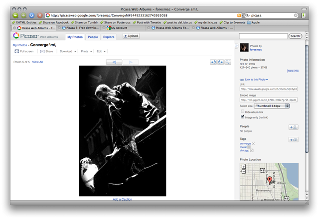The width and height of the screenshot is (319, 219).
Task: Open the Edit dropdown menu
Action: pos(101,51)
